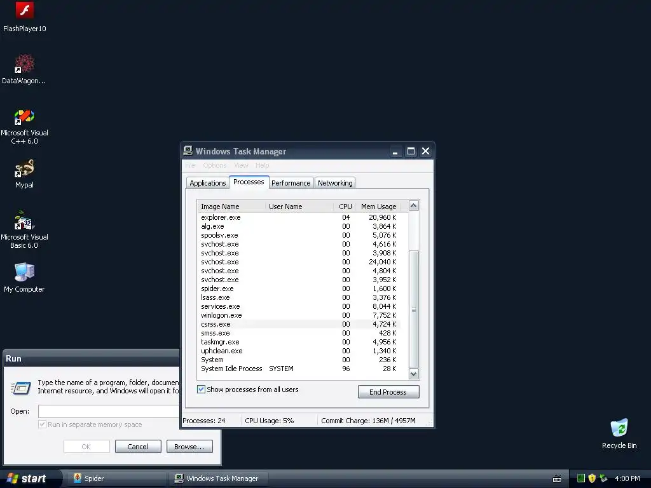Toggle Show processes from all users
Viewport: 651px width, 488px height.
tap(202, 390)
